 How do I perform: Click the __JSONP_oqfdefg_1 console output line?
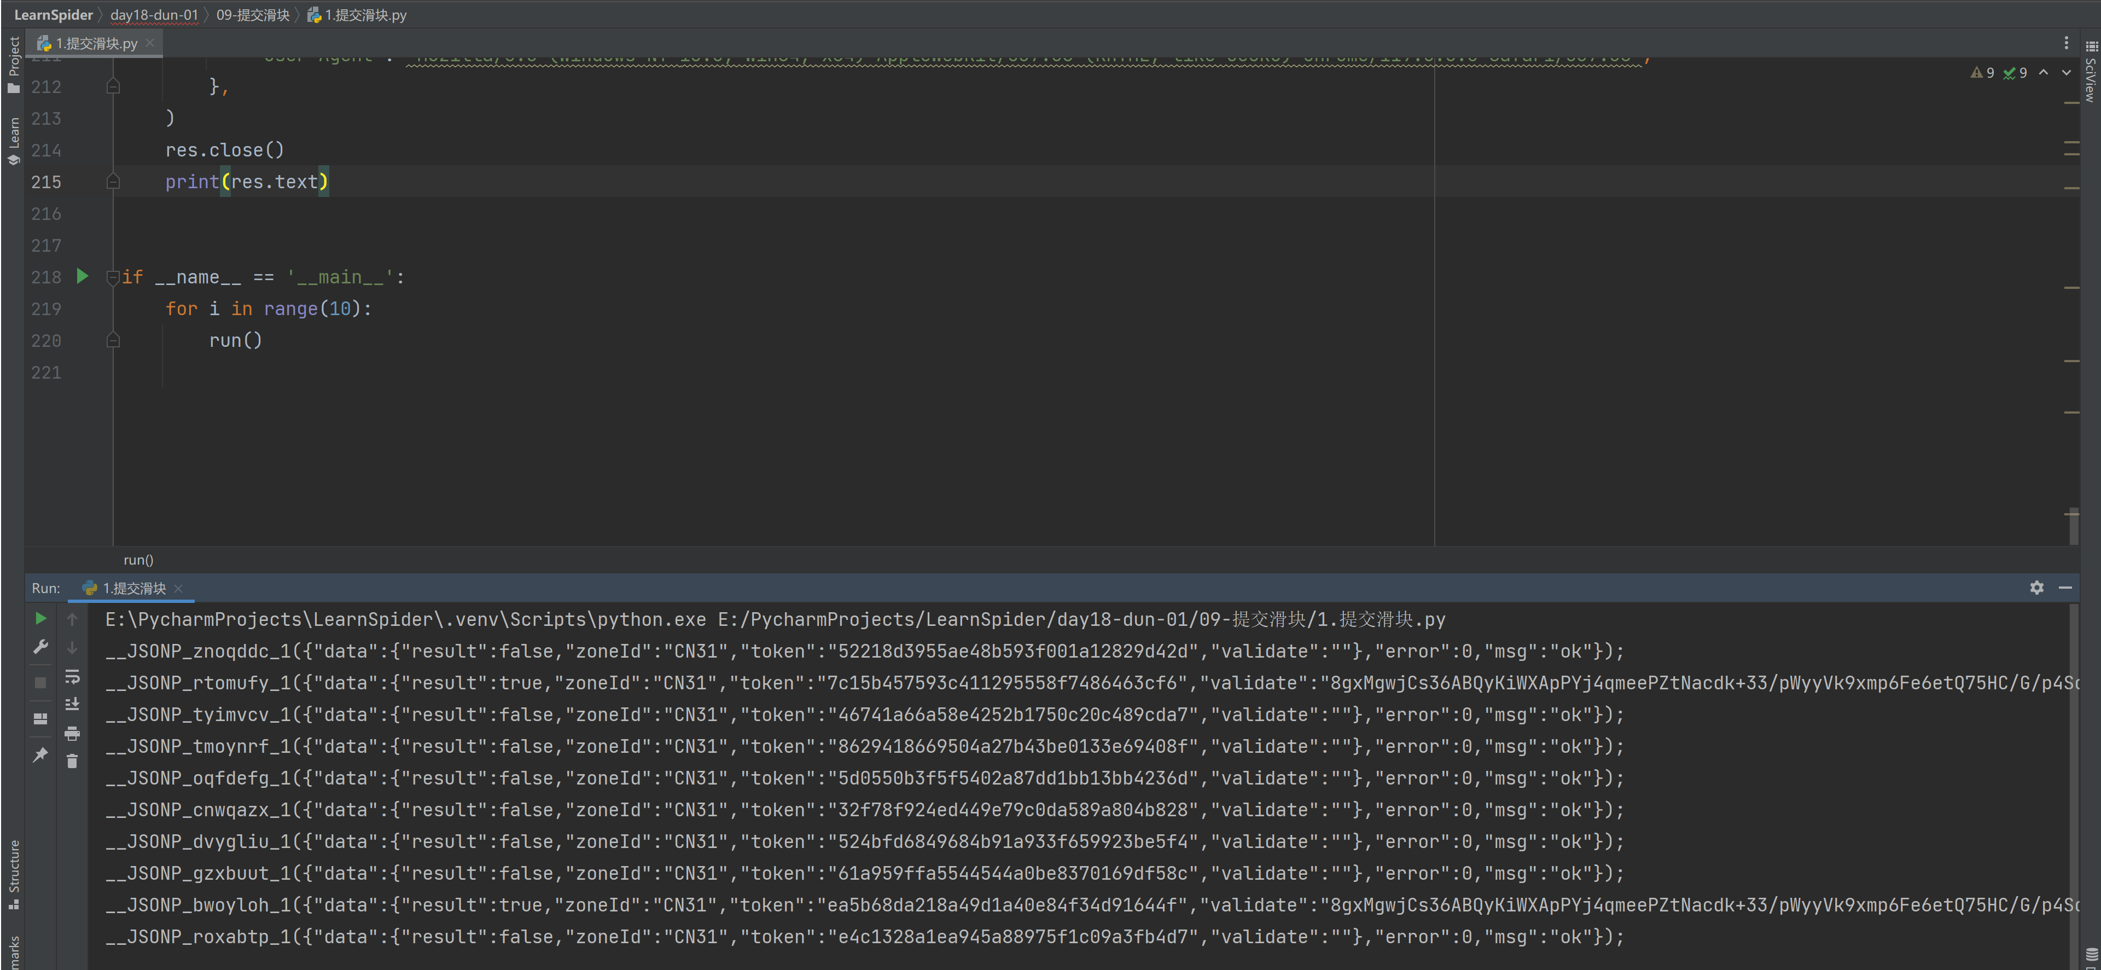(865, 779)
